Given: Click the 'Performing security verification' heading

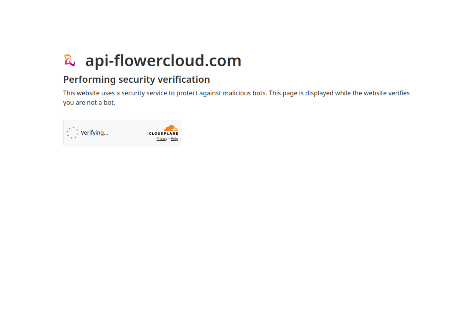Looking at the screenshot, I should [137, 79].
